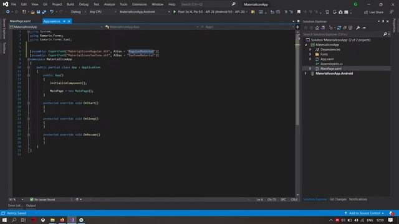The height and width of the screenshot is (224, 399).
Task: Open the Debug configuration dropdown
Action: (x=78, y=12)
